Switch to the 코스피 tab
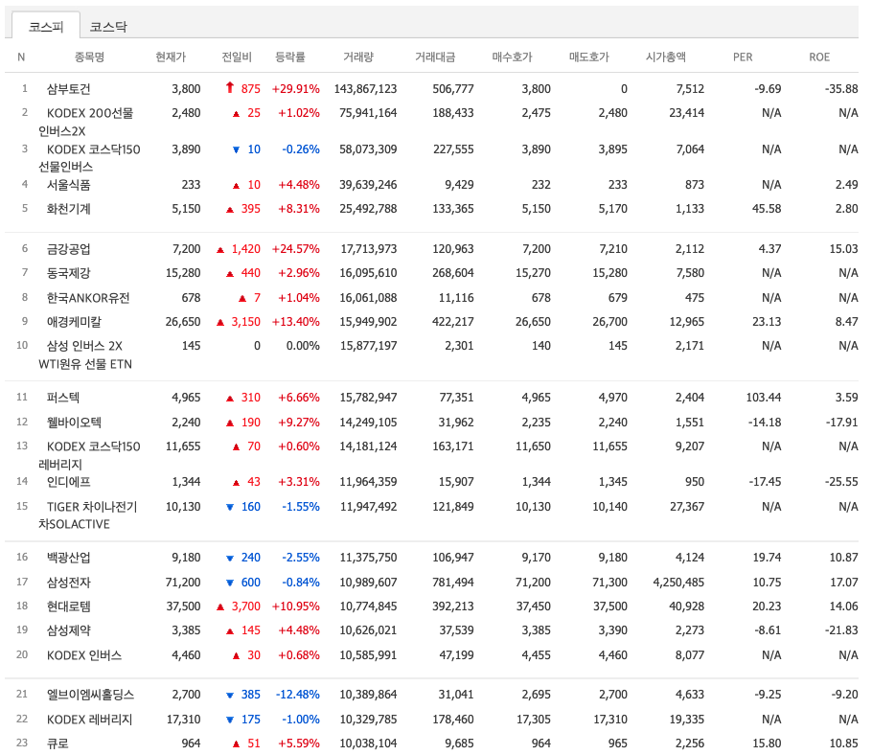Viewport: 872px width, 755px height. pyautogui.click(x=46, y=26)
